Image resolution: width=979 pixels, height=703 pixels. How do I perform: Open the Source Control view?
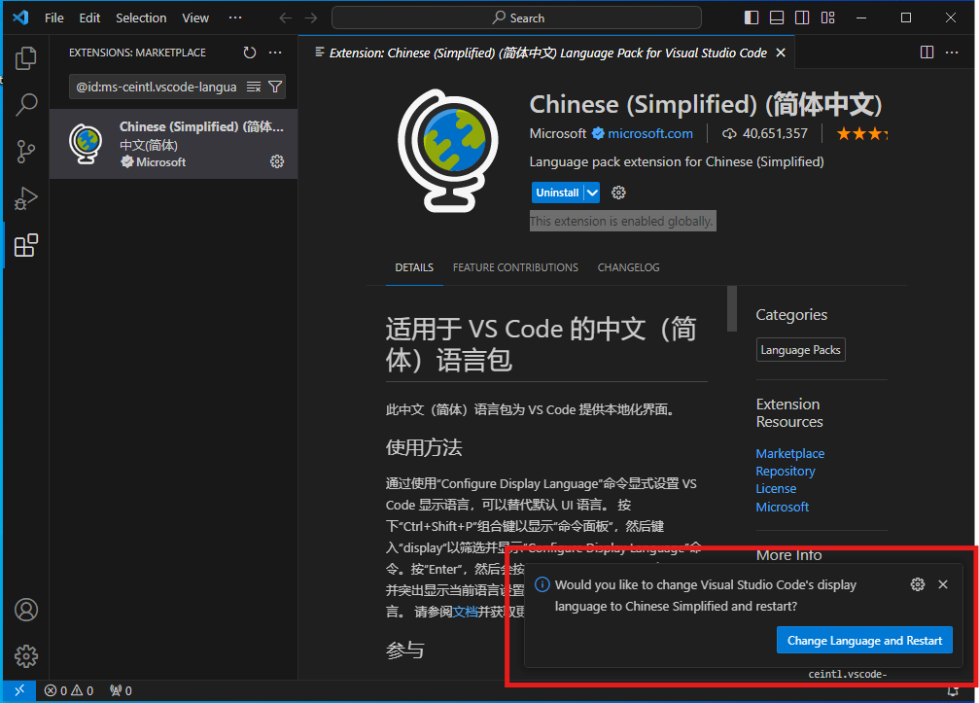25,151
